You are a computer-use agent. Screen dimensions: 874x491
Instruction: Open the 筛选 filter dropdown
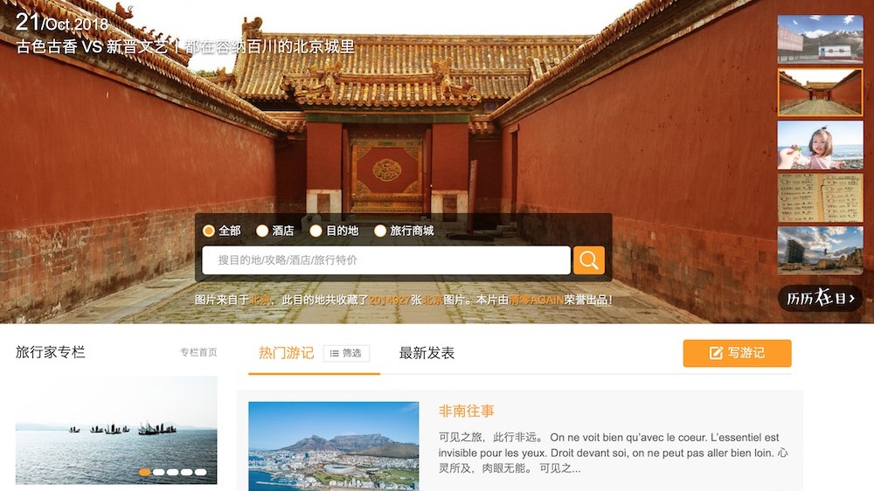point(346,353)
